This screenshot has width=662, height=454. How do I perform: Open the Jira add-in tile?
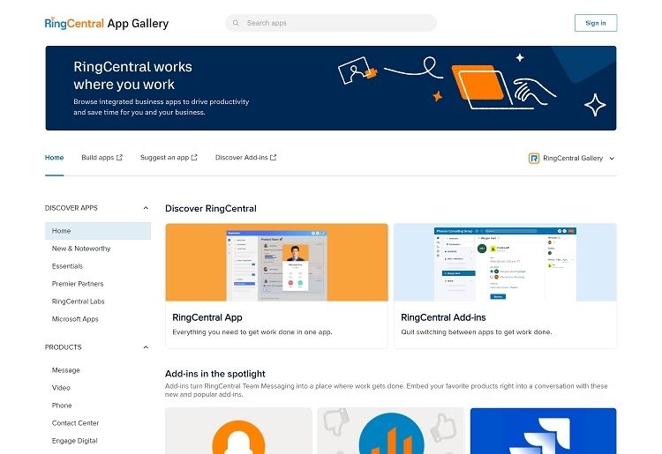[x=543, y=431]
